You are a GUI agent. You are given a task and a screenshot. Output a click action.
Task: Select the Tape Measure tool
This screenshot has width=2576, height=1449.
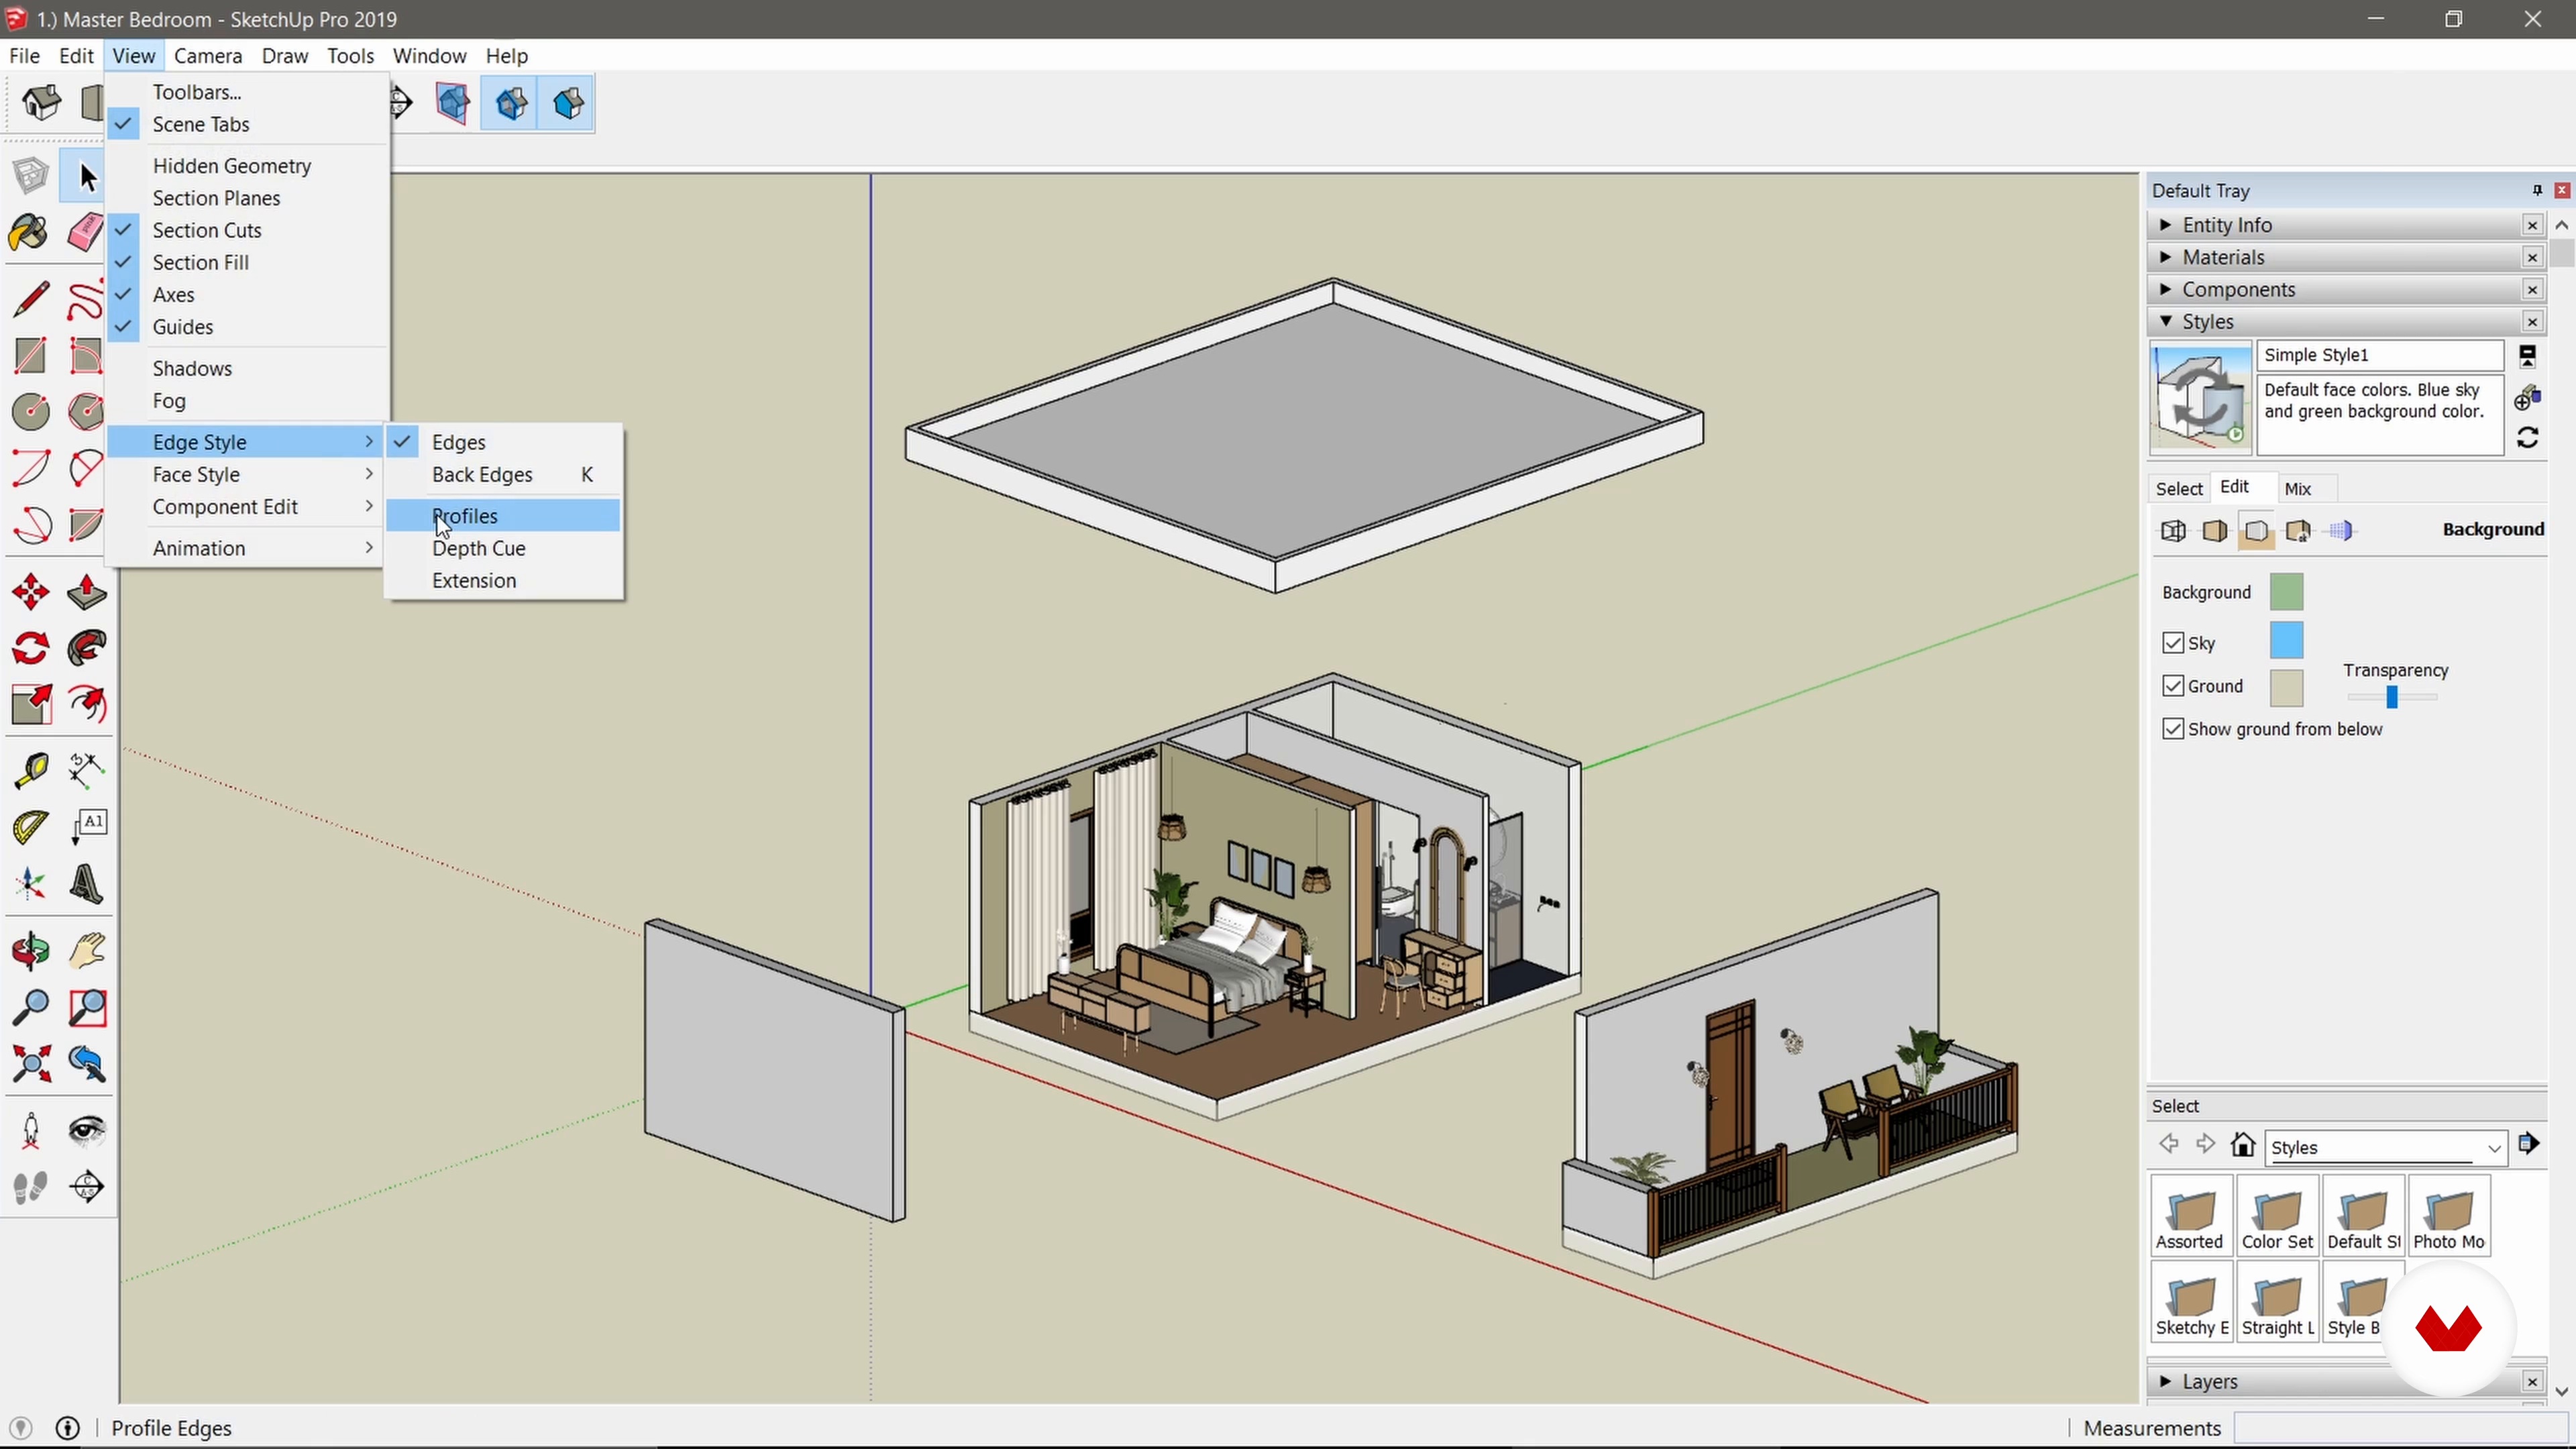pyautogui.click(x=30, y=770)
